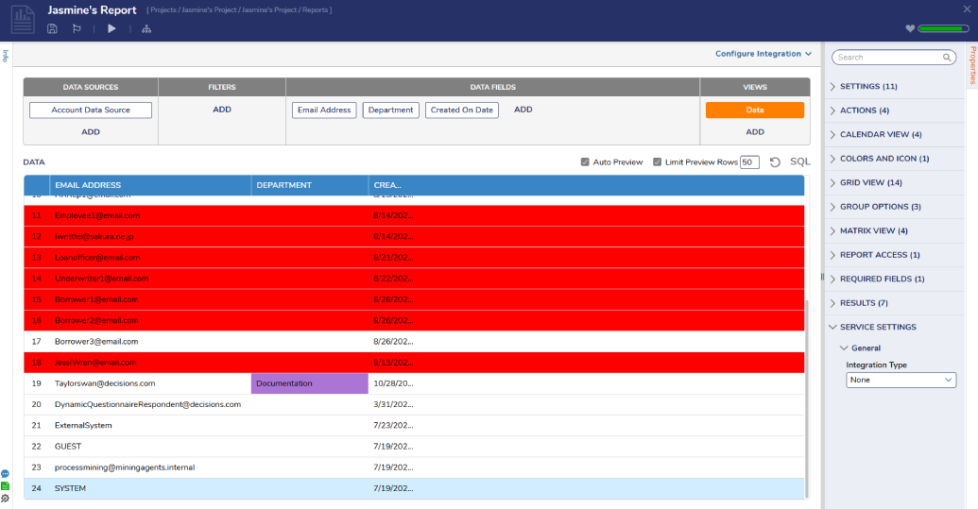Viewport: 978px width, 509px height.
Task: Click the save report icon
Action: tap(52, 28)
